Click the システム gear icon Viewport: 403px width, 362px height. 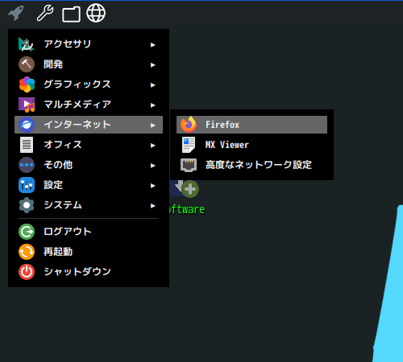27,205
